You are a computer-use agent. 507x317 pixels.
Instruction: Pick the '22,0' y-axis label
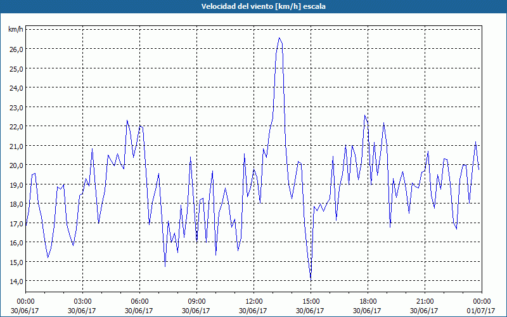[x=16, y=126]
